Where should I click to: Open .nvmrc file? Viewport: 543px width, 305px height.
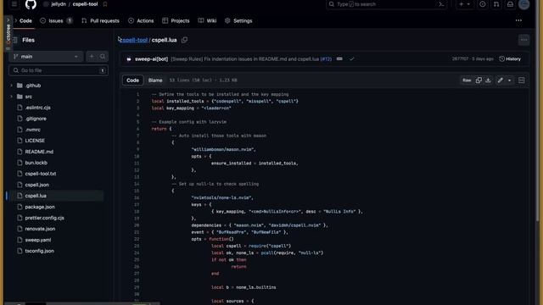(x=32, y=130)
